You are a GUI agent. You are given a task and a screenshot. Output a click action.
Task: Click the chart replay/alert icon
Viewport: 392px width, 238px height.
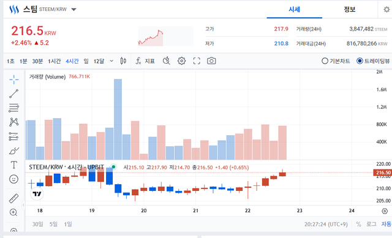[167, 61]
